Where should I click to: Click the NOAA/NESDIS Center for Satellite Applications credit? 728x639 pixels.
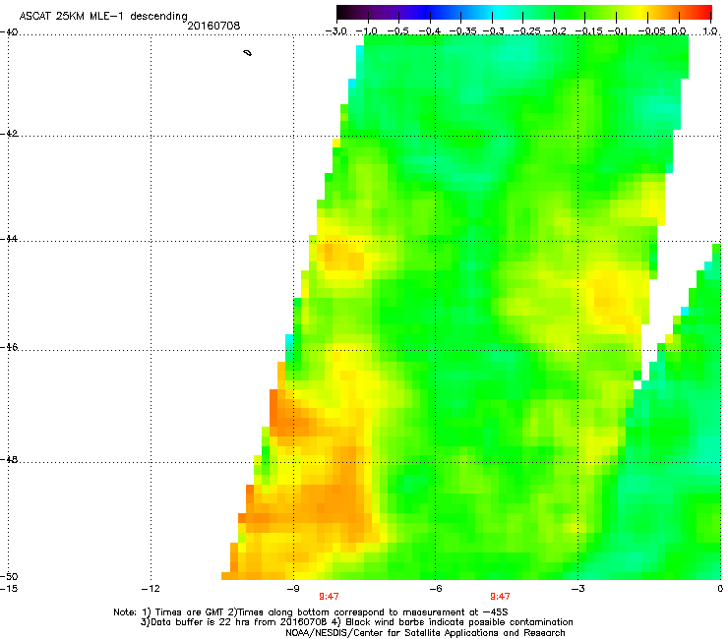(x=425, y=633)
